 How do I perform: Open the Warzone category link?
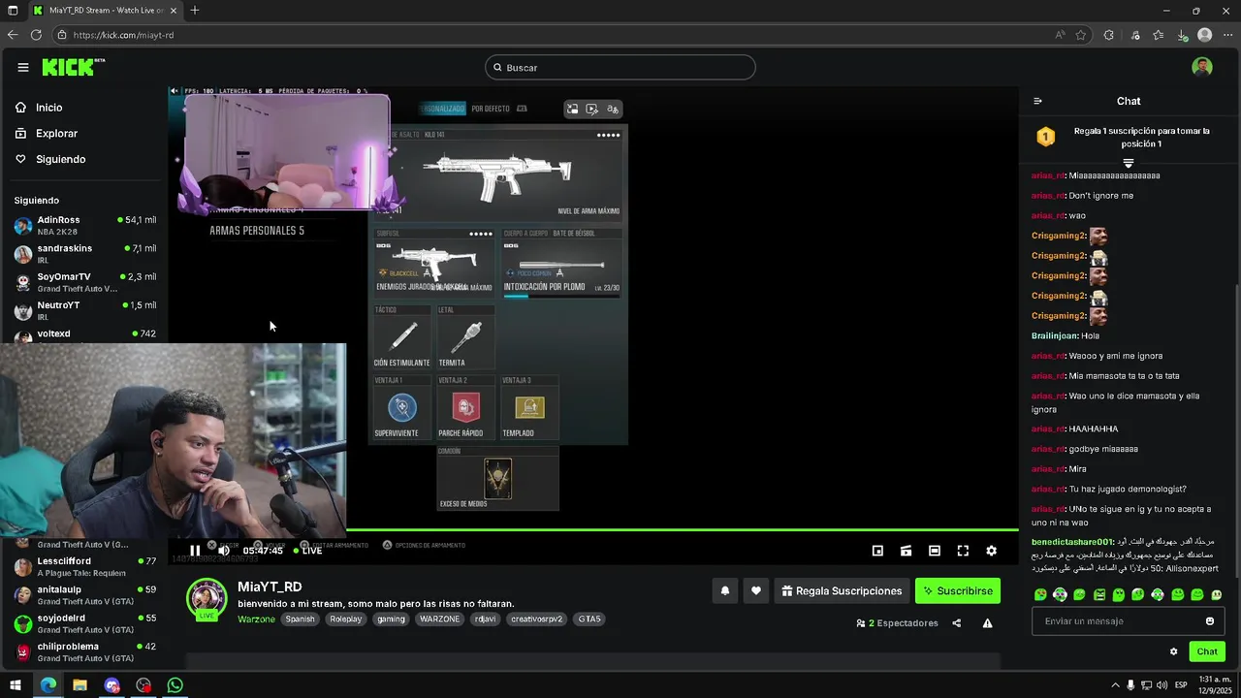point(257,619)
